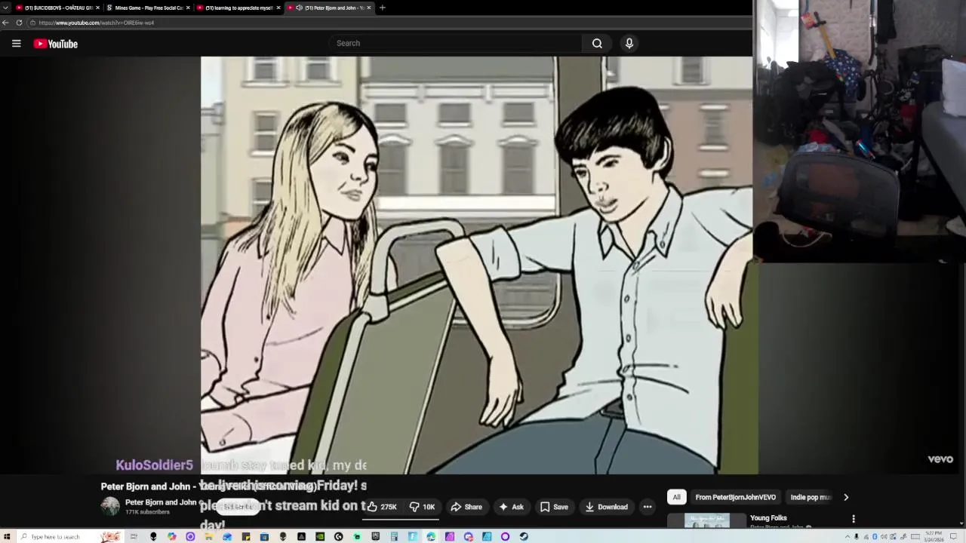Close the Mines Game tab

click(188, 8)
